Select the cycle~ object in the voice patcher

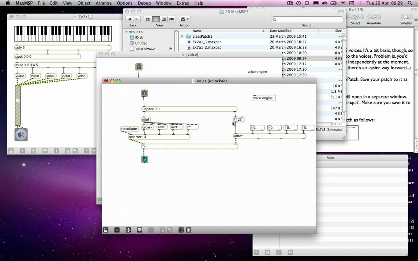click(147, 127)
